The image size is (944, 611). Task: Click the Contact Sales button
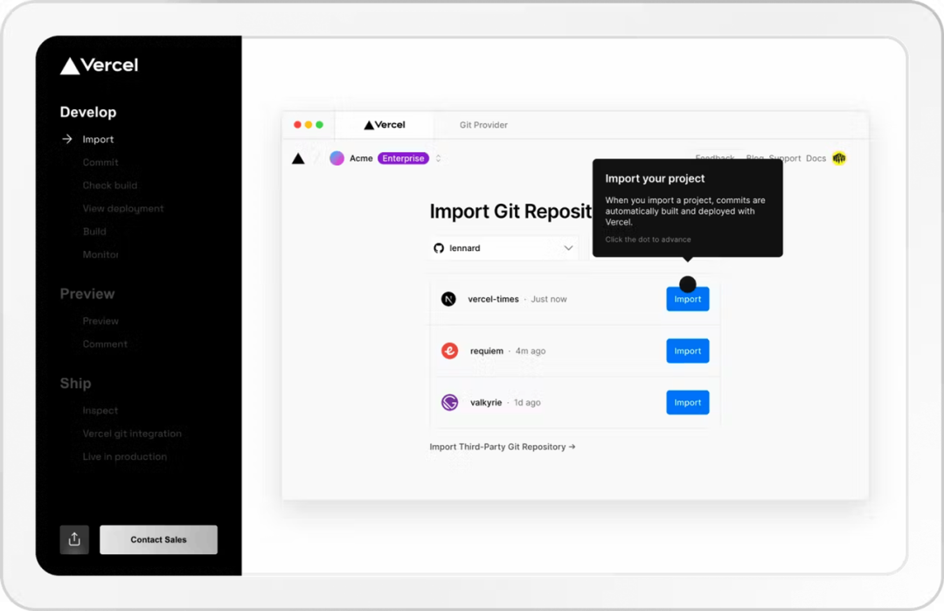[158, 539]
